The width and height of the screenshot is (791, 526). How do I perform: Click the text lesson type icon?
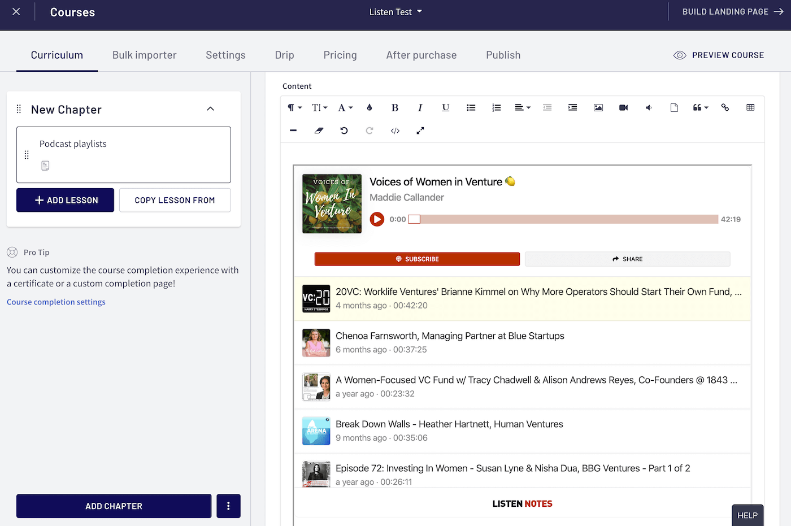tap(45, 166)
